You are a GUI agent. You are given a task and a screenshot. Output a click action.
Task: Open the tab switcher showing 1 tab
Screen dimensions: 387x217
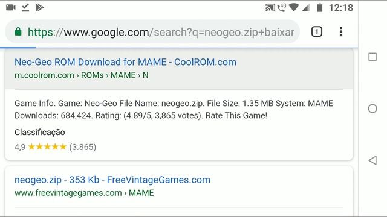[317, 32]
